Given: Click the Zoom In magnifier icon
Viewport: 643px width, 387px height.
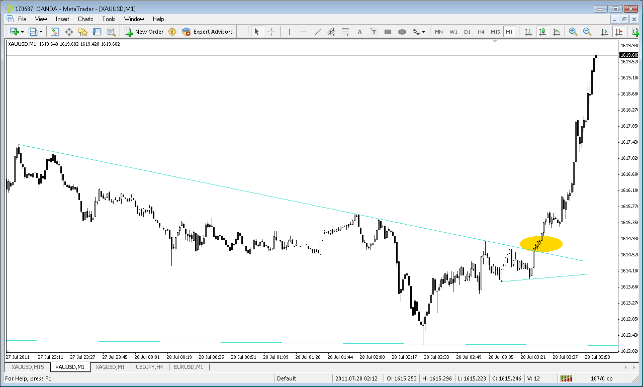Looking at the screenshot, I should (573, 32).
